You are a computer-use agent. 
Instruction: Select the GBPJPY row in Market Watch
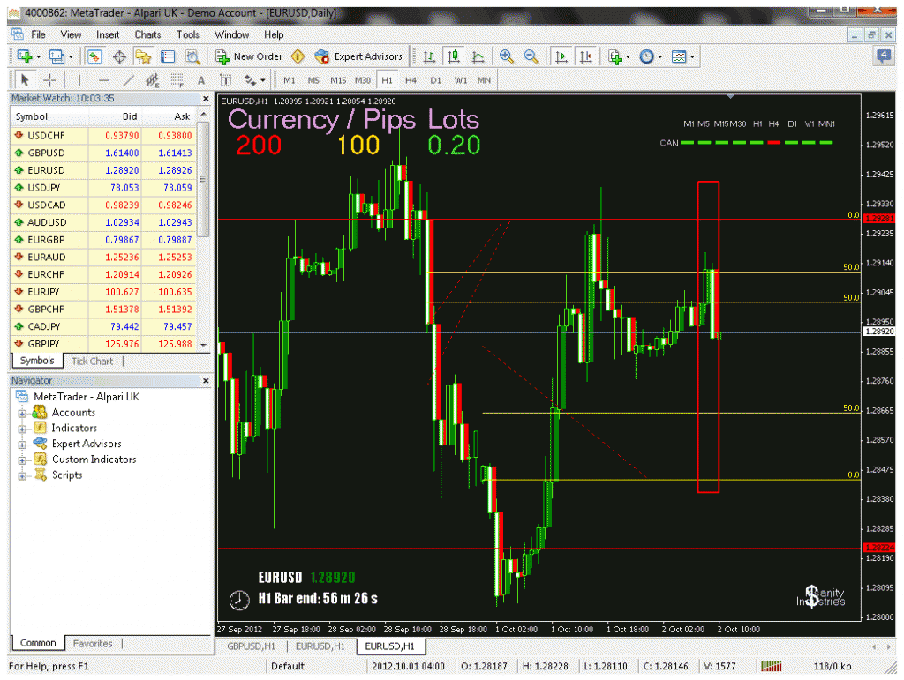click(103, 344)
